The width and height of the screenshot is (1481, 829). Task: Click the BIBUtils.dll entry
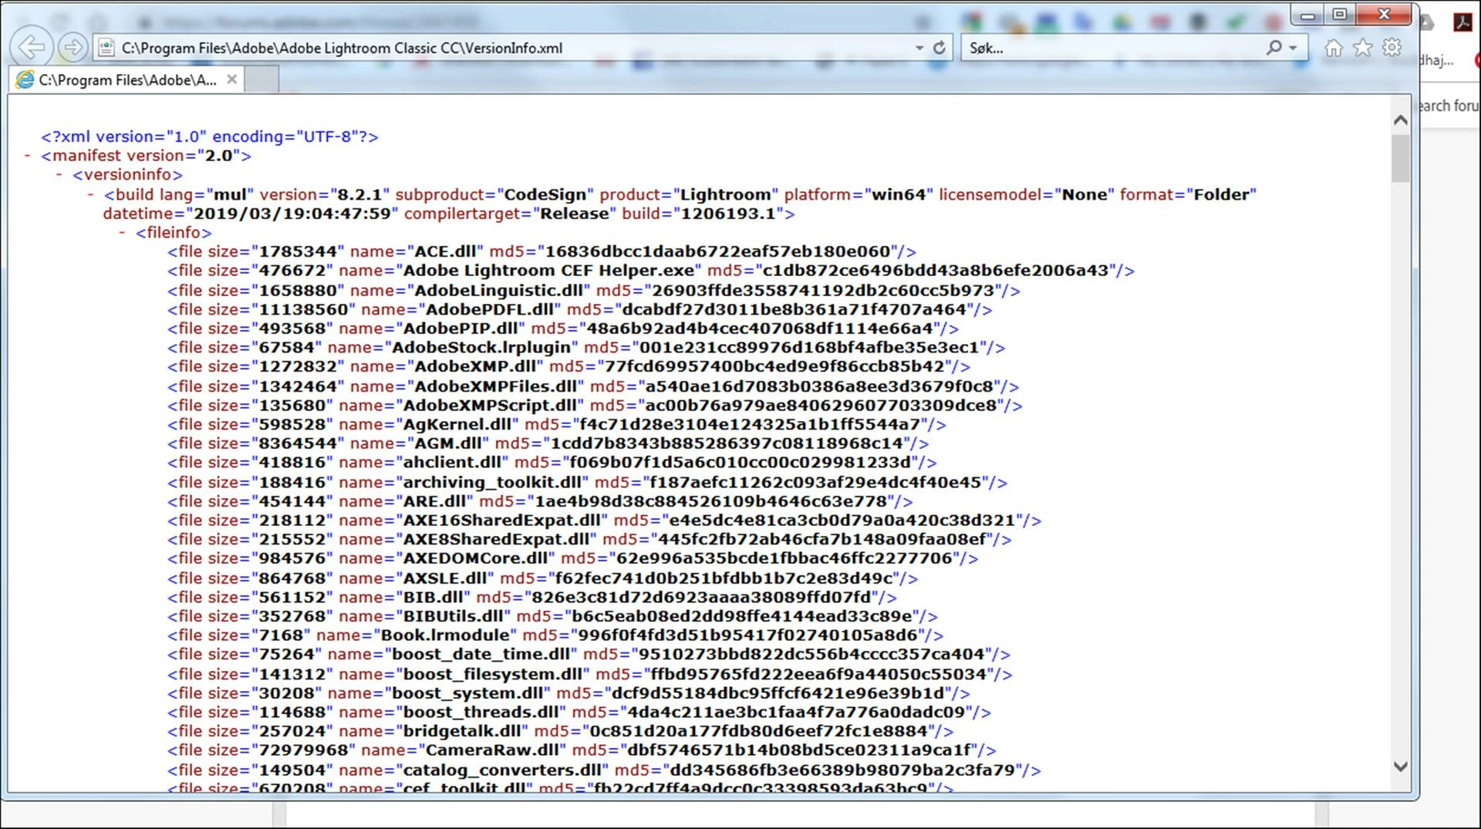point(552,617)
